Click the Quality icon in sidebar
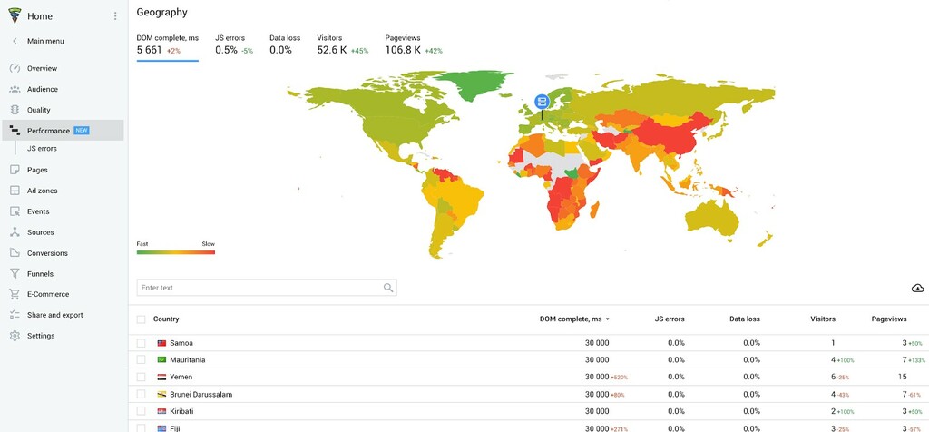The width and height of the screenshot is (929, 432). (x=15, y=110)
